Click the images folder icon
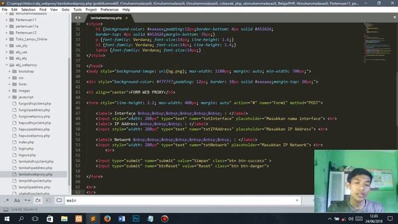398x224 pixels. [x=14, y=91]
